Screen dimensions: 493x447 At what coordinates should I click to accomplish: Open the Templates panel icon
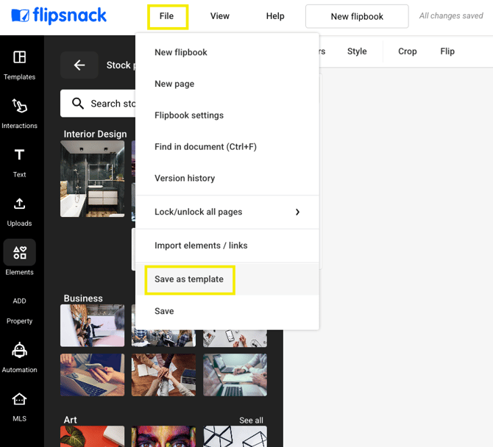(19, 57)
